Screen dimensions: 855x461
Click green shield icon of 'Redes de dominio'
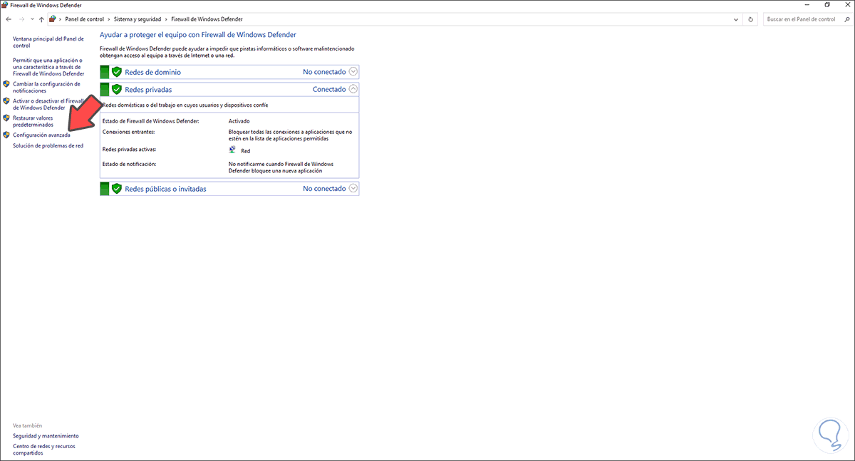(117, 71)
